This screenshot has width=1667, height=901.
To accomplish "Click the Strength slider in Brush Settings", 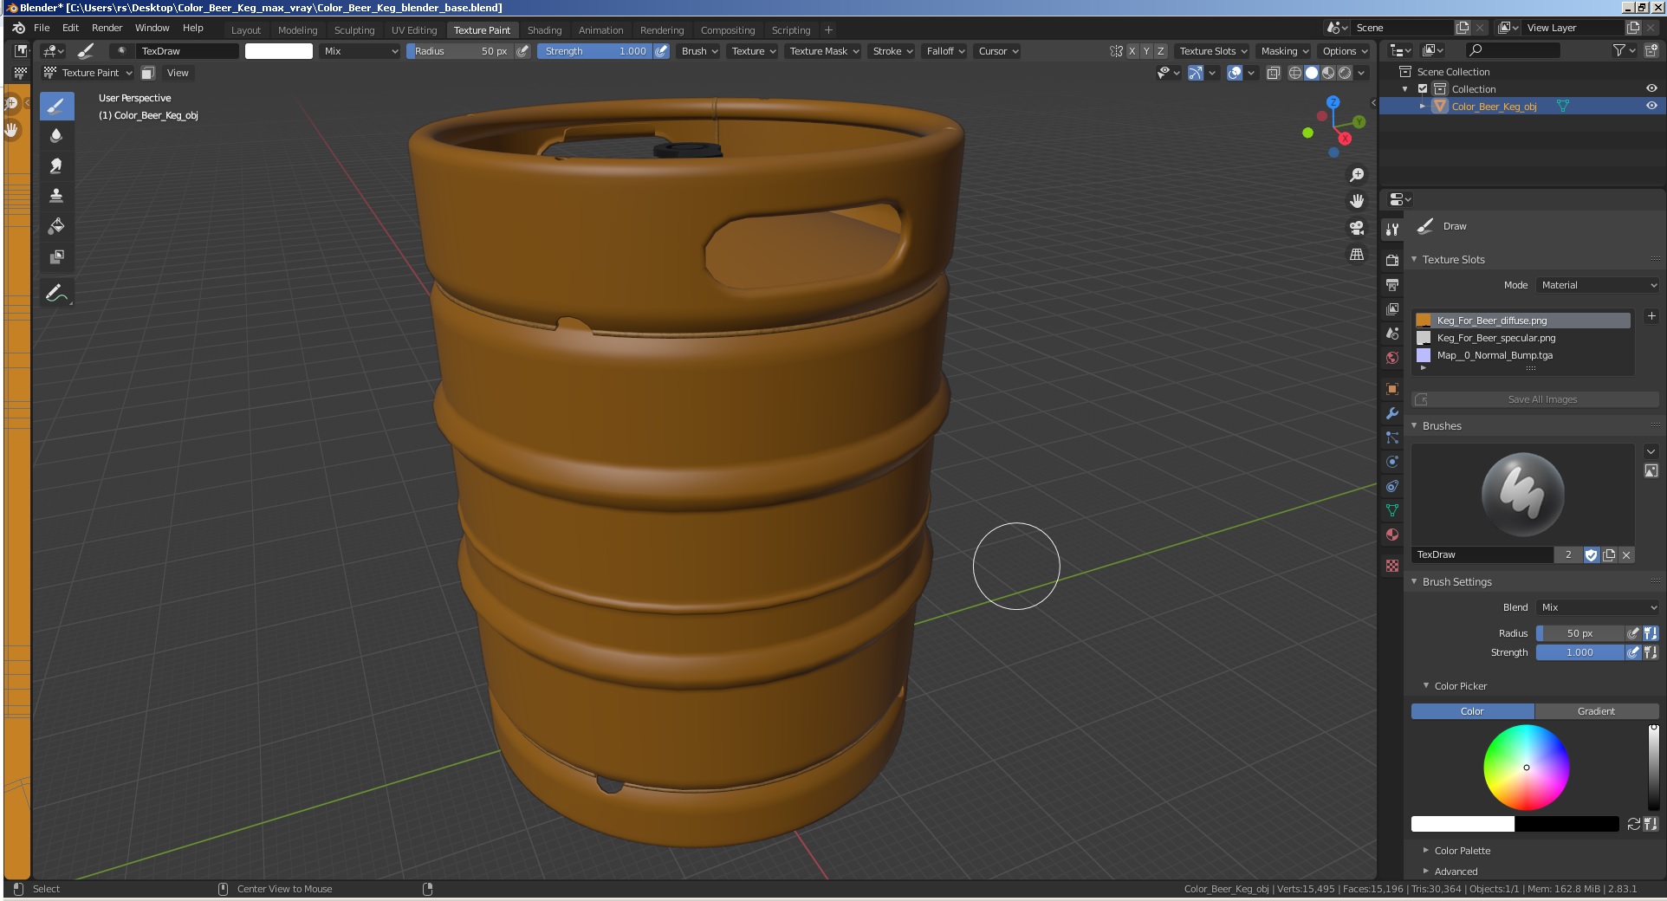I will pos(1579,652).
